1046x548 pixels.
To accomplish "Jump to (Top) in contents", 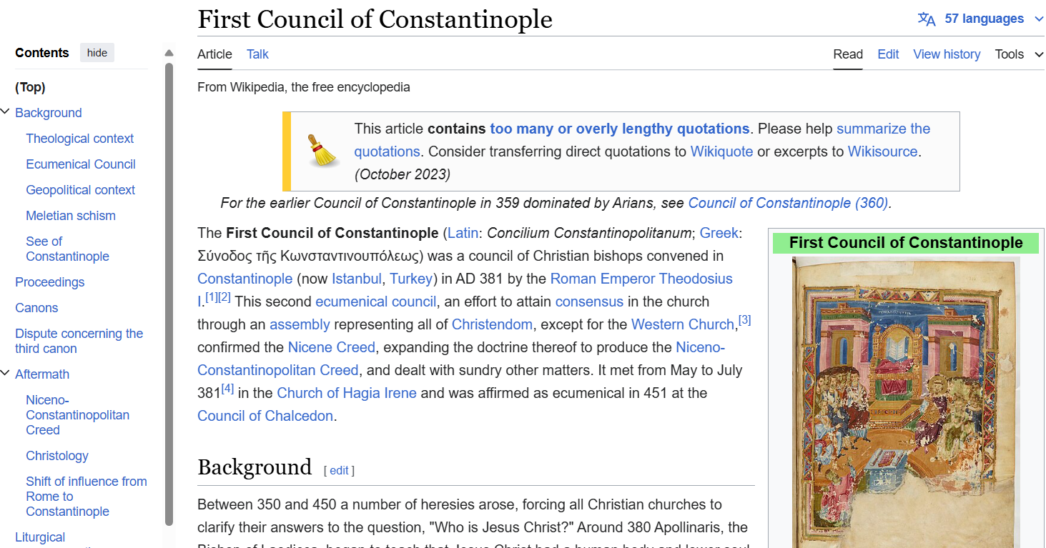I will click(30, 87).
